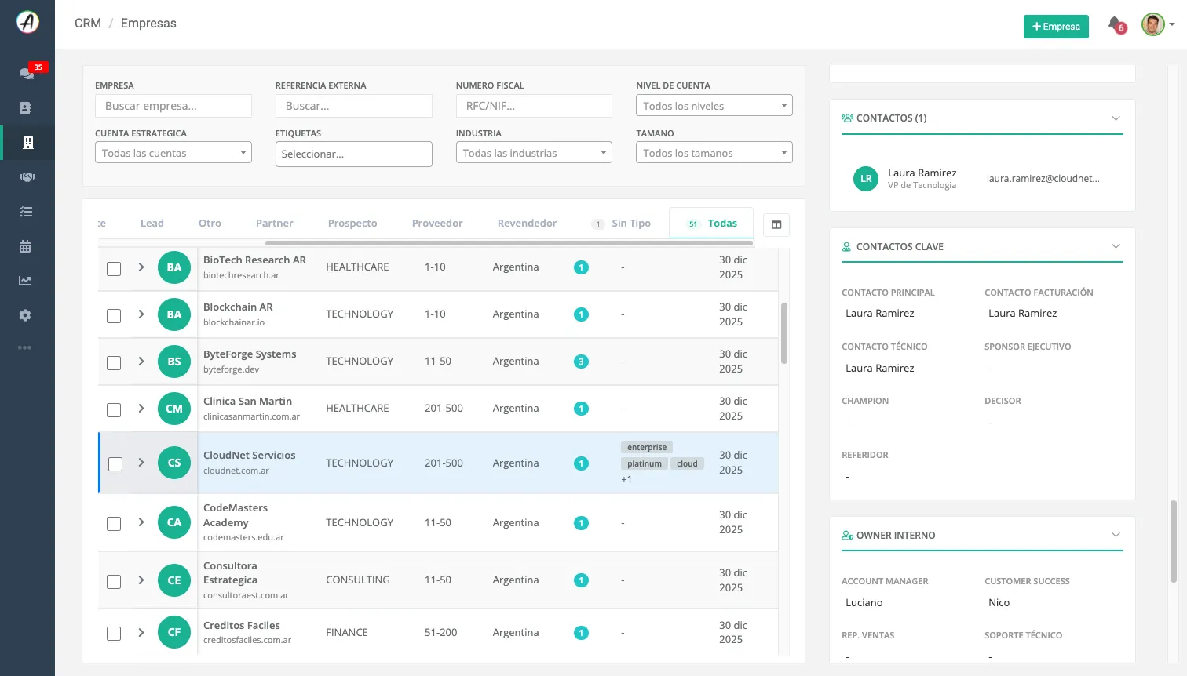Go to CRM breadcrumb link
This screenshot has width=1187, height=676.
[88, 24]
